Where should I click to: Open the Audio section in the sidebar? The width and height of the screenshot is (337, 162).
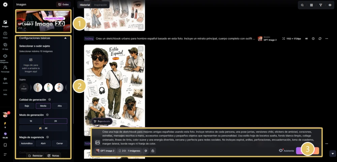5,80
